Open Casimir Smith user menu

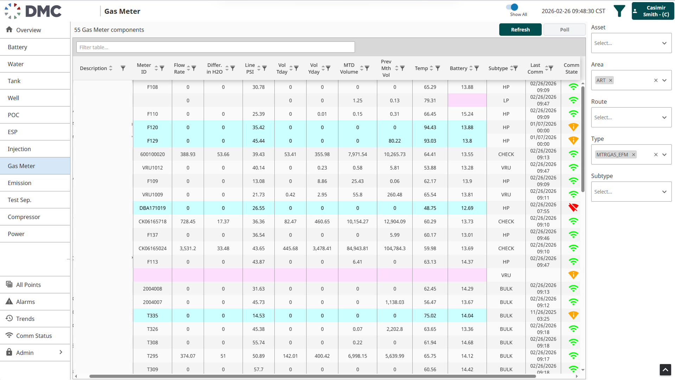pyautogui.click(x=652, y=11)
